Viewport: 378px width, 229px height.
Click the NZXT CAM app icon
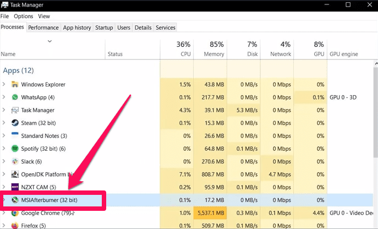pos(15,187)
